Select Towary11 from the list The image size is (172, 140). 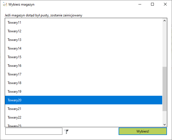[84, 23]
